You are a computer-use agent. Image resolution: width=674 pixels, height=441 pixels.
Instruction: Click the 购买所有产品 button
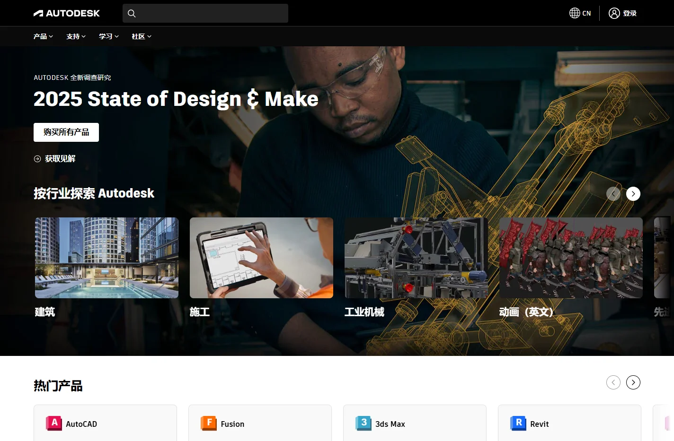coord(66,132)
